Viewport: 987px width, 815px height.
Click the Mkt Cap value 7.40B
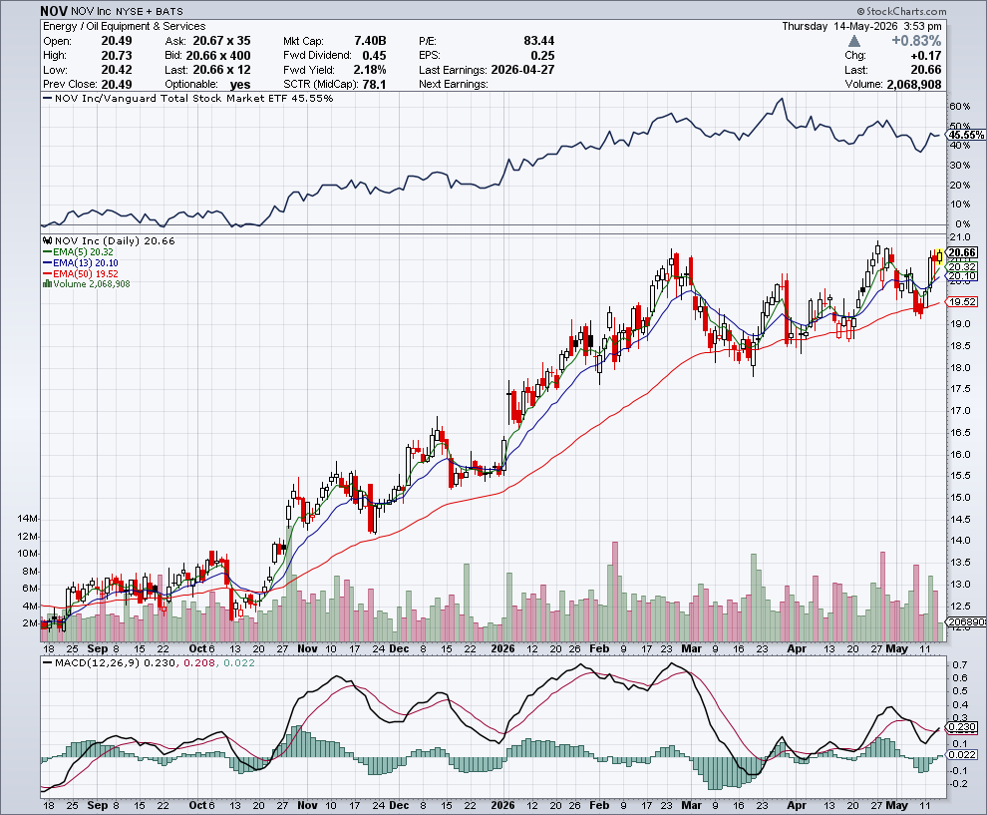(370, 41)
